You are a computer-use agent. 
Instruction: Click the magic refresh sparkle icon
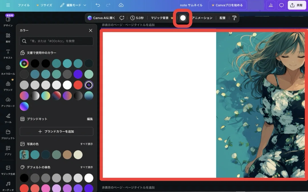coord(122,18)
